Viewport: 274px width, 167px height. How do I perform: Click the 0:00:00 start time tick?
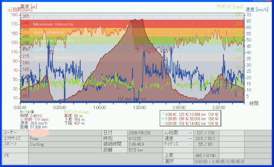coord(20,107)
